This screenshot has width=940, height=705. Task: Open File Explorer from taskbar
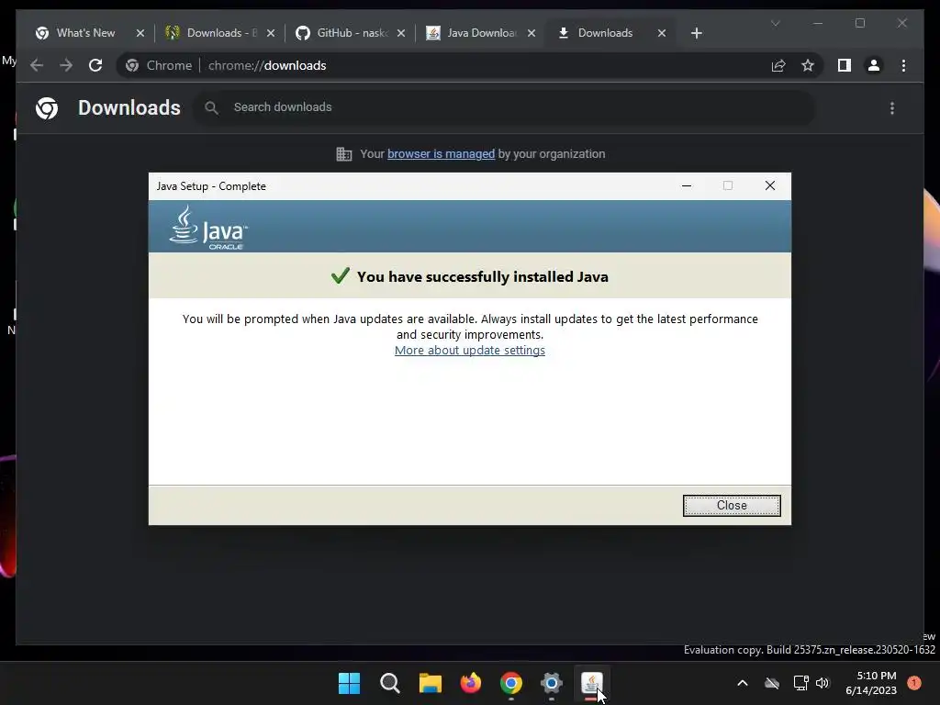click(430, 683)
